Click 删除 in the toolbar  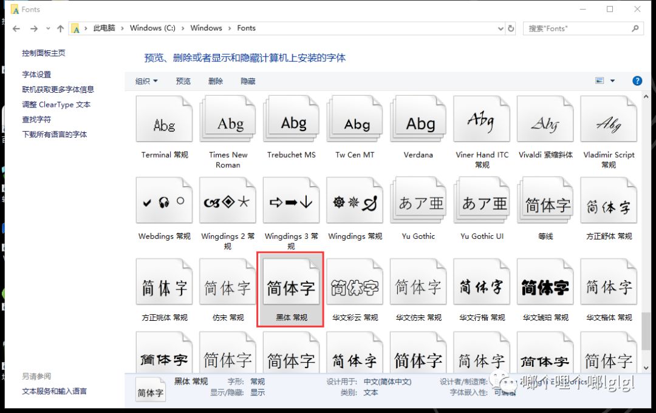(216, 81)
